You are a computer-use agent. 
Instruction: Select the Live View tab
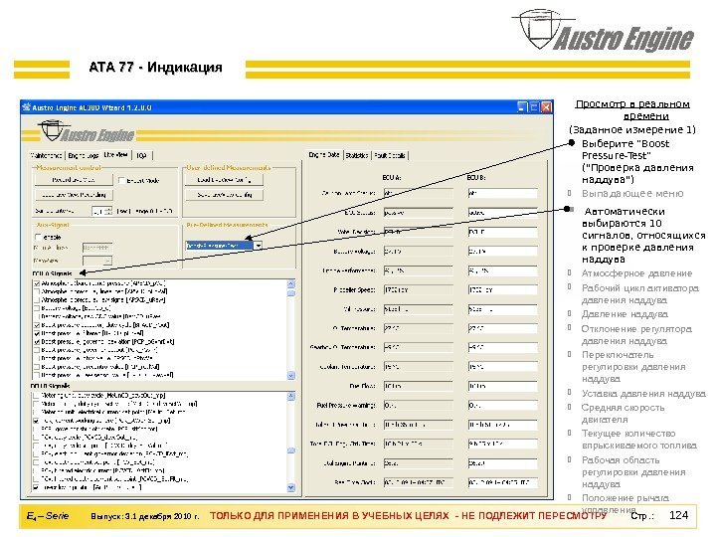[116, 155]
